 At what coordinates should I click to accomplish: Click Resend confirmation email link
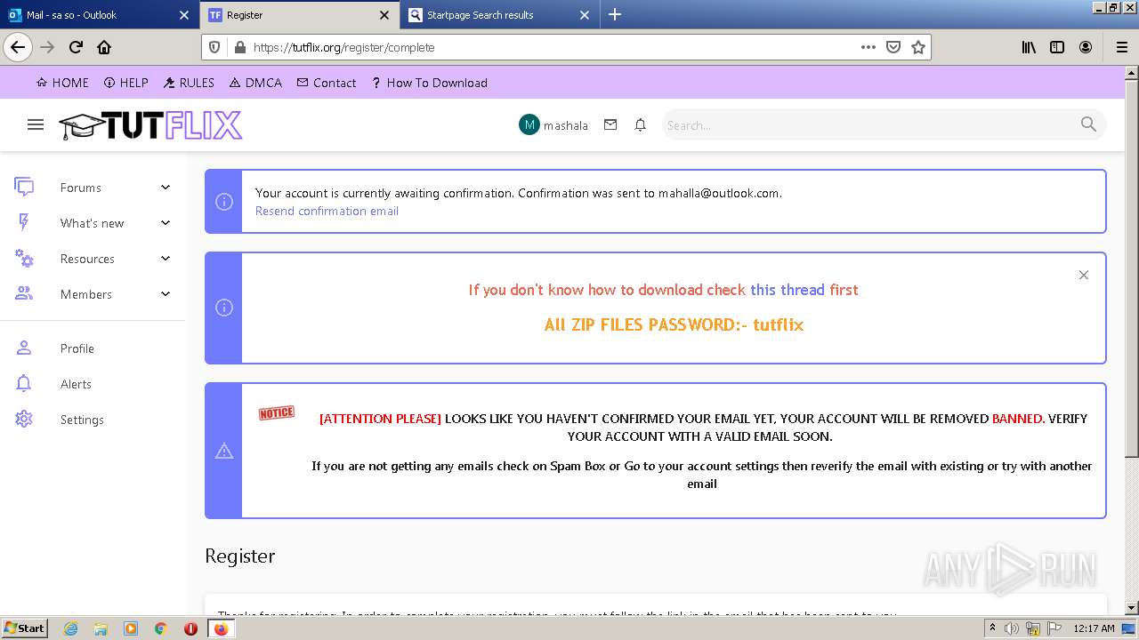[x=327, y=211]
